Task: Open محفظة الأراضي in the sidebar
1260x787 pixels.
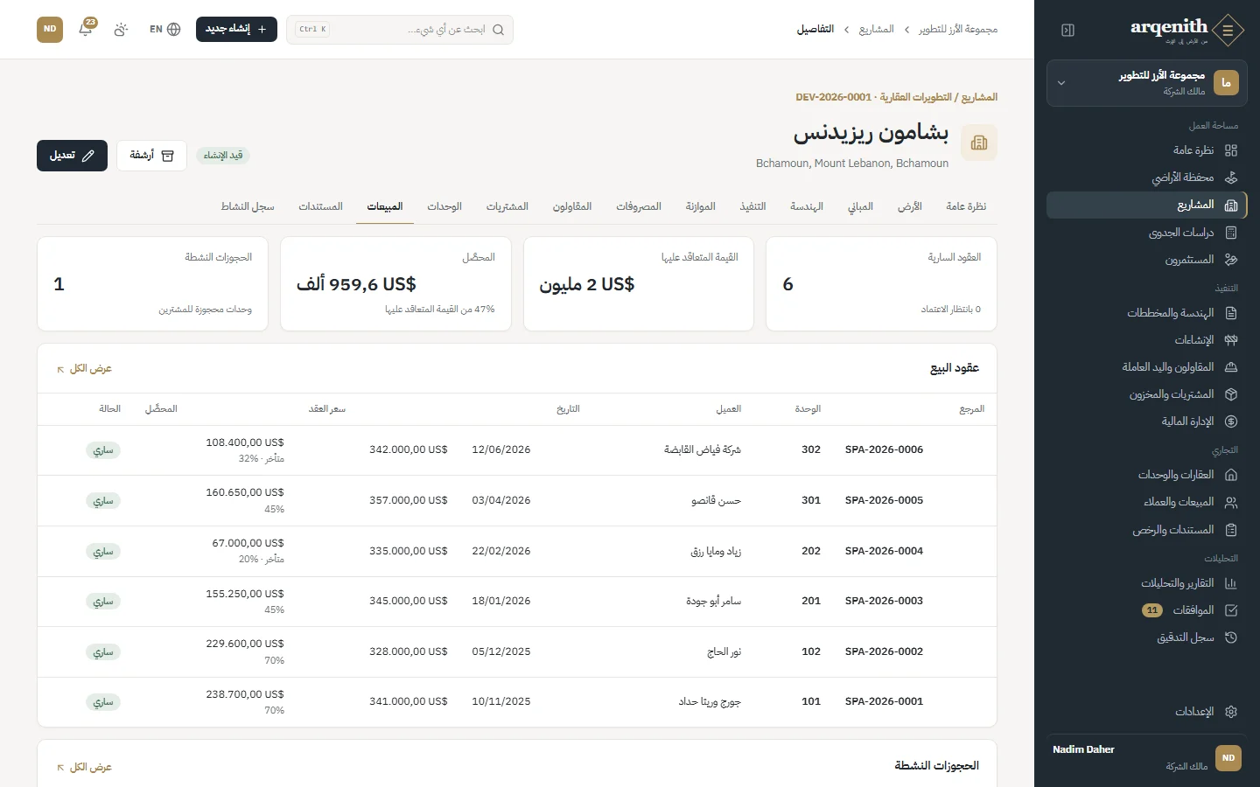Action: pyautogui.click(x=1146, y=178)
